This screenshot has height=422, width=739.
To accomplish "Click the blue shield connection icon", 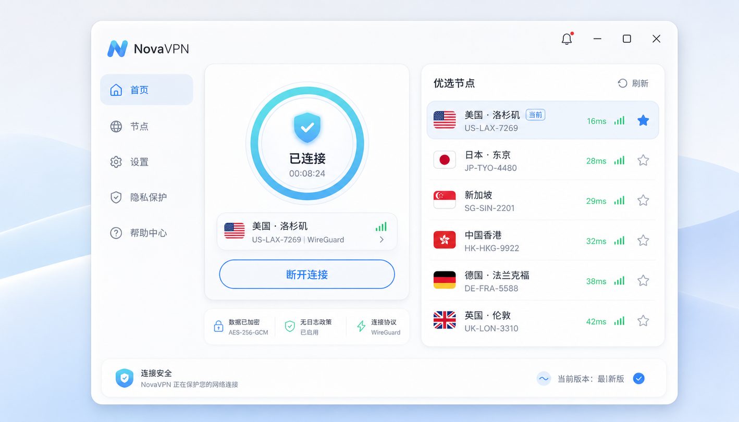I will click(x=307, y=128).
